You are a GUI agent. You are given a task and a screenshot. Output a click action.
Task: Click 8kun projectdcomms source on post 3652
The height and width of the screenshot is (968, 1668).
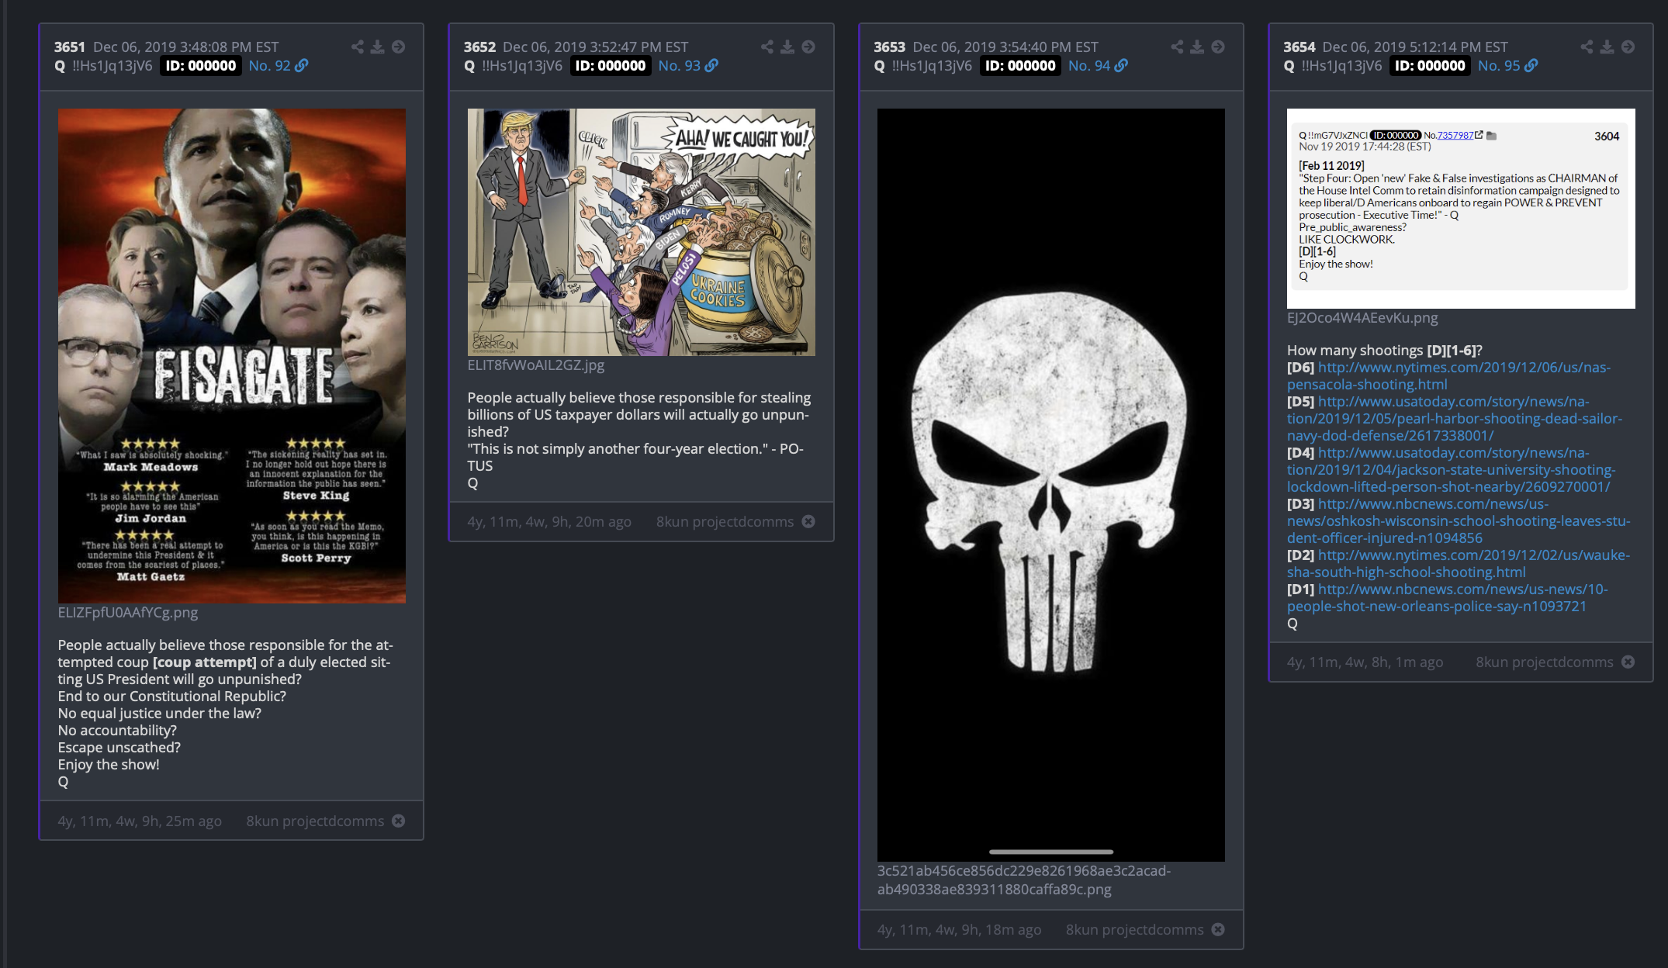tap(725, 521)
